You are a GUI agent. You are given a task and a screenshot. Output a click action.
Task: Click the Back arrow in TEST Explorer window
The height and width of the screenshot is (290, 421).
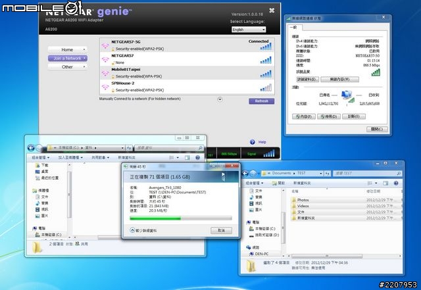pos(245,174)
